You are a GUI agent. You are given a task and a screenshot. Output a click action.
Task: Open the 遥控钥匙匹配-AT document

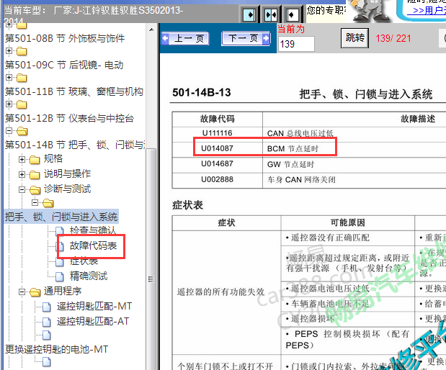93,321
